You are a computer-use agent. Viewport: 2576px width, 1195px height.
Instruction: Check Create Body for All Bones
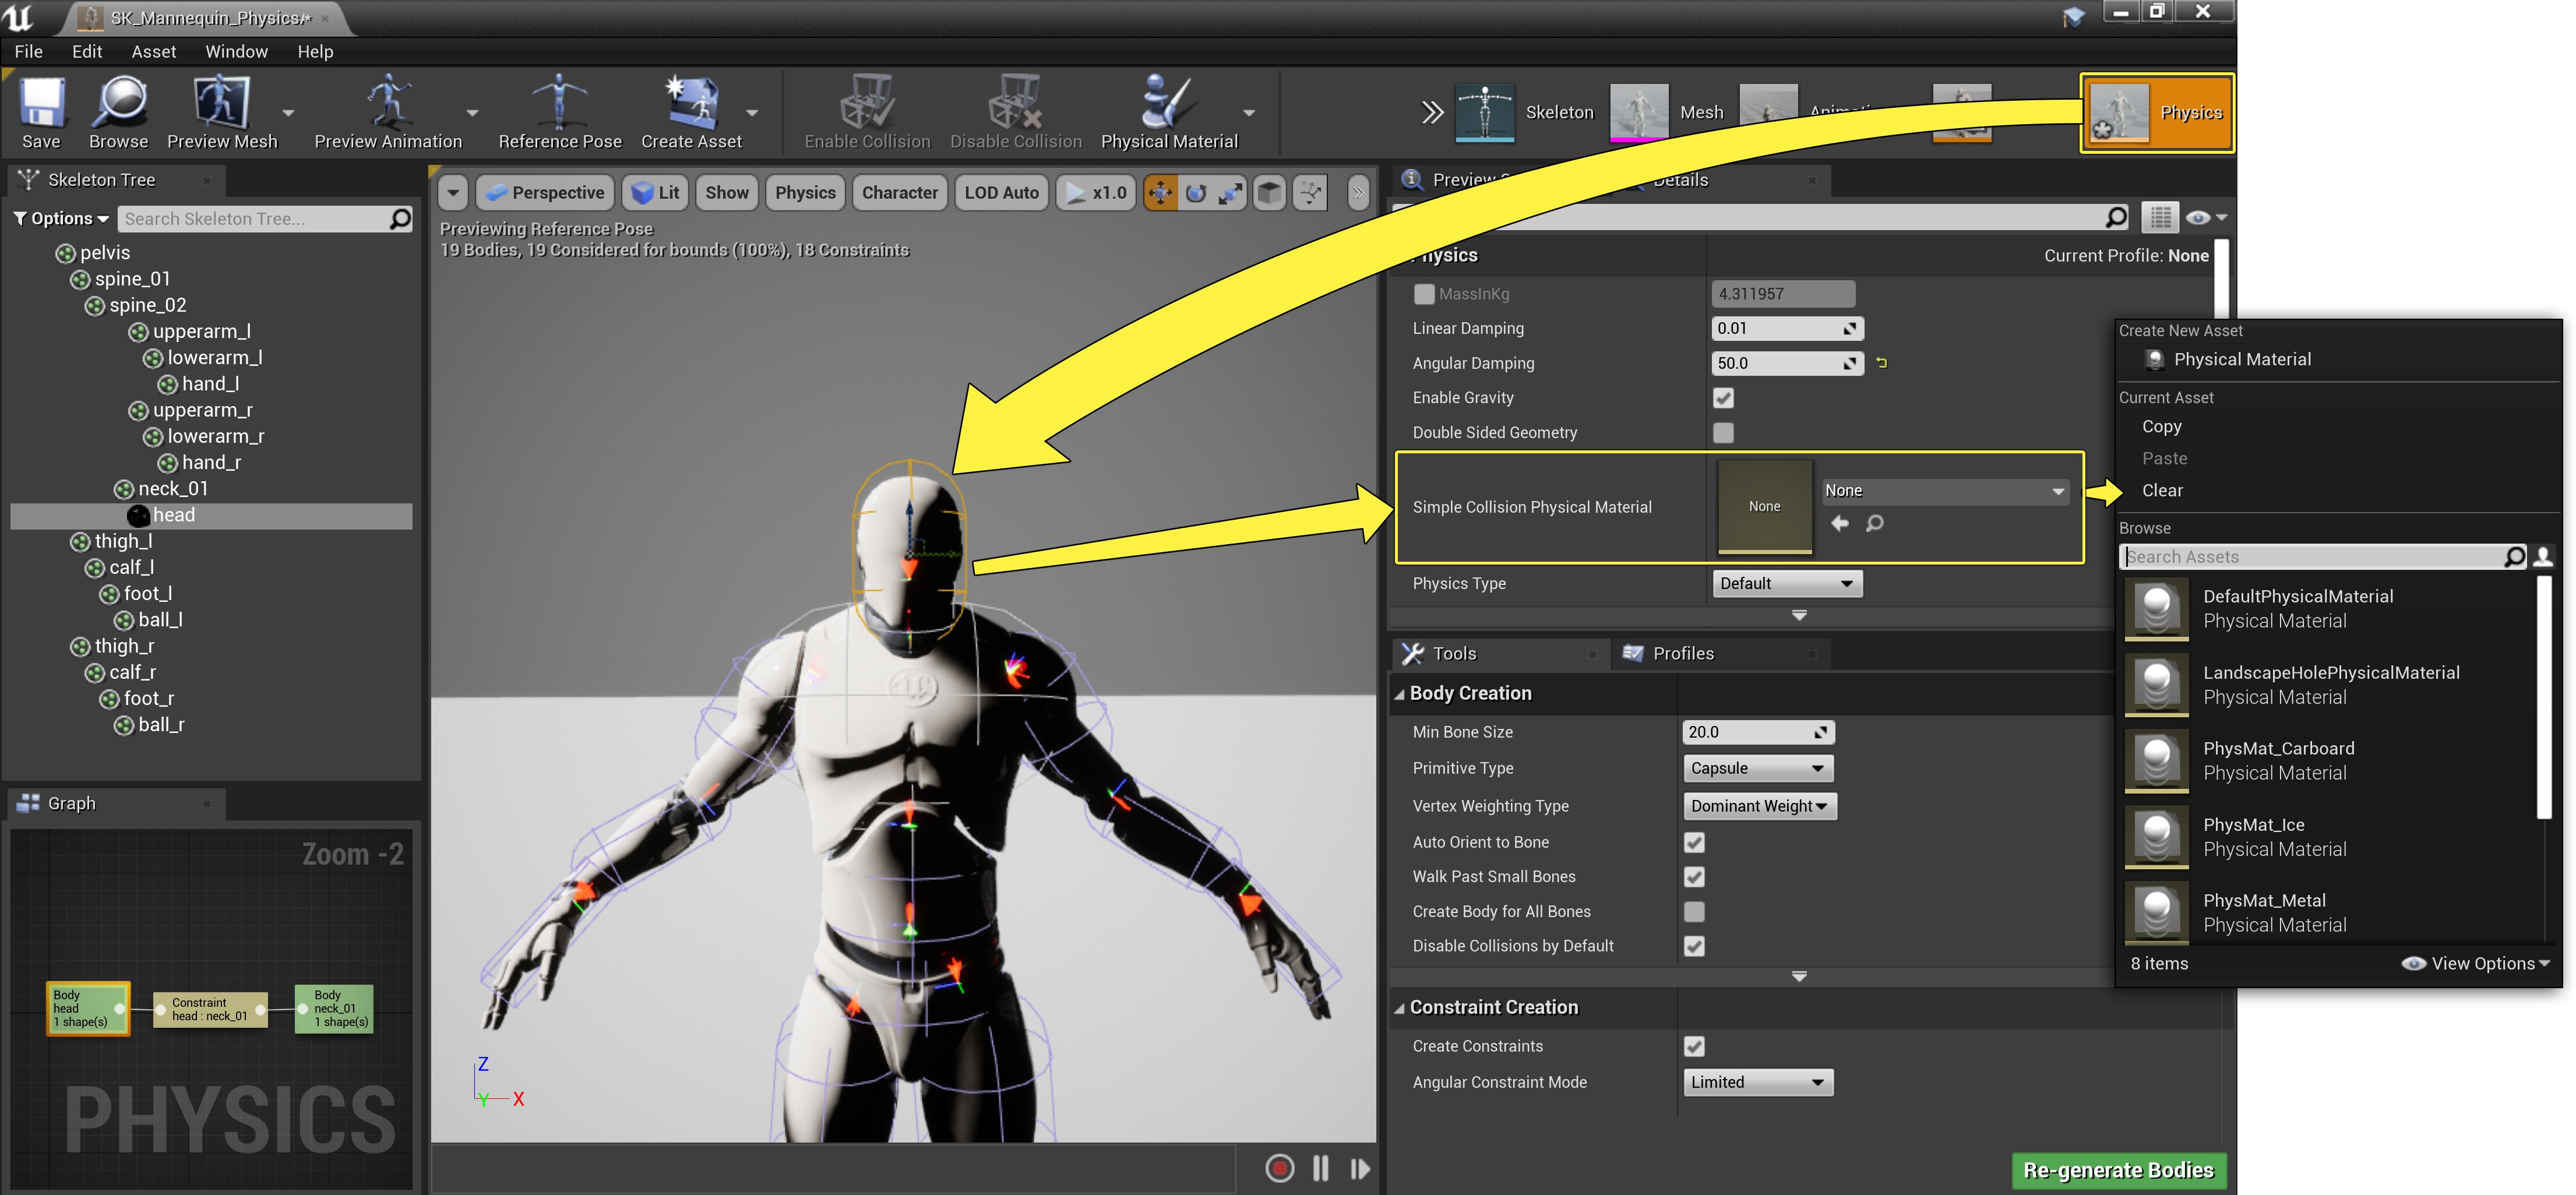tap(1694, 912)
